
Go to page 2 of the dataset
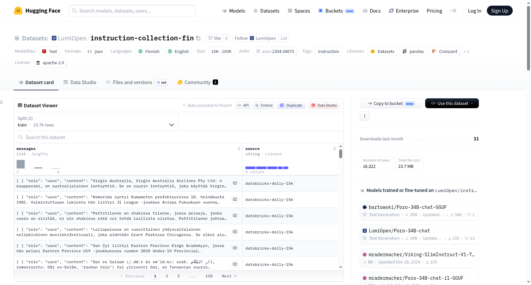(x=167, y=276)
